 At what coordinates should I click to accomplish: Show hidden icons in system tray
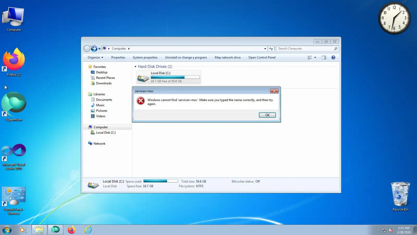click(378, 230)
